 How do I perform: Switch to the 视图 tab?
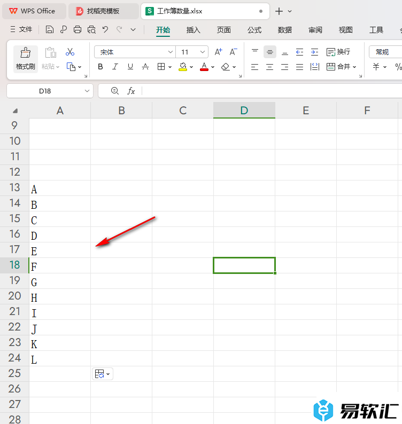[x=346, y=30]
